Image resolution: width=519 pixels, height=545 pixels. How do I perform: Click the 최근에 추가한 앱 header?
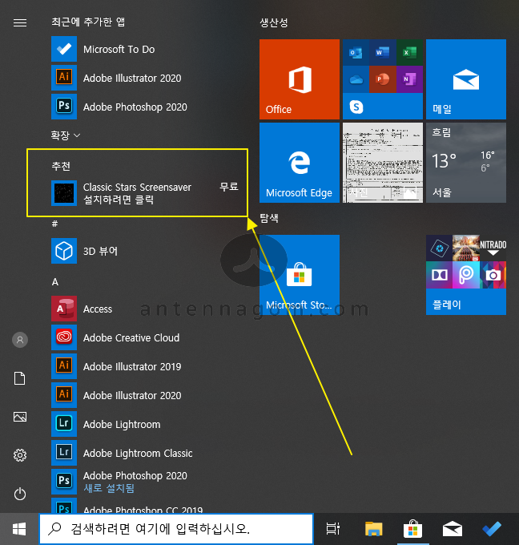click(88, 22)
